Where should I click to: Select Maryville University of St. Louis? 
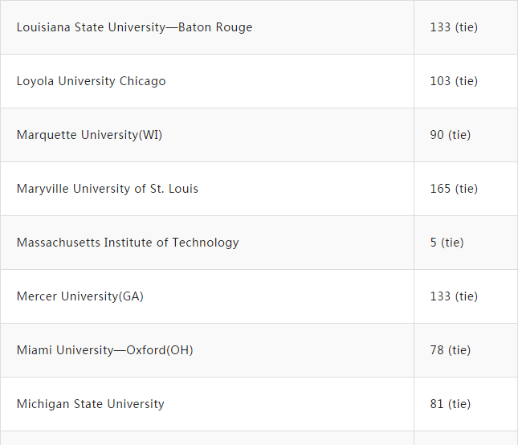coord(107,189)
